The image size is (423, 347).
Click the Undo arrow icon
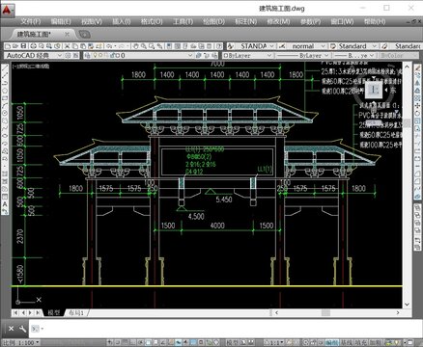(109, 46)
